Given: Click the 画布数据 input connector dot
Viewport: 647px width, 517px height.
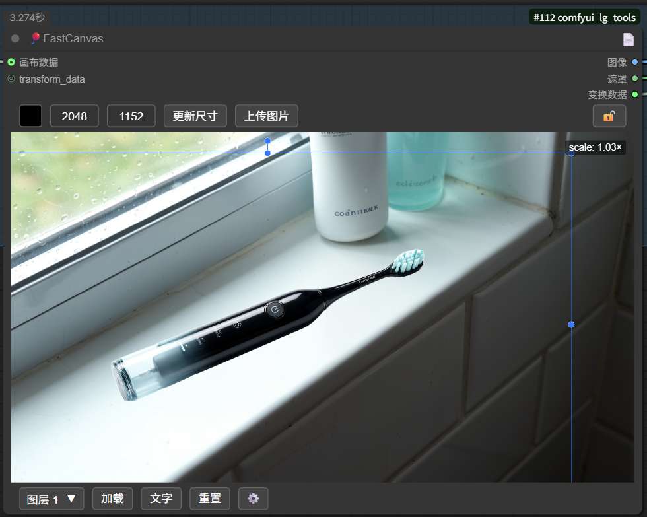Looking at the screenshot, I should 11,62.
